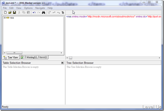
Task: Click the Paste clipboard icon
Action: point(28,12)
